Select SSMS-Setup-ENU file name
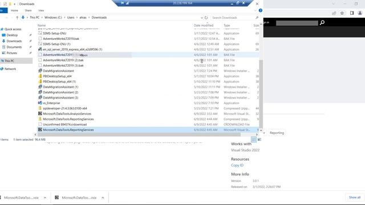The image size is (365, 205). coord(55,33)
